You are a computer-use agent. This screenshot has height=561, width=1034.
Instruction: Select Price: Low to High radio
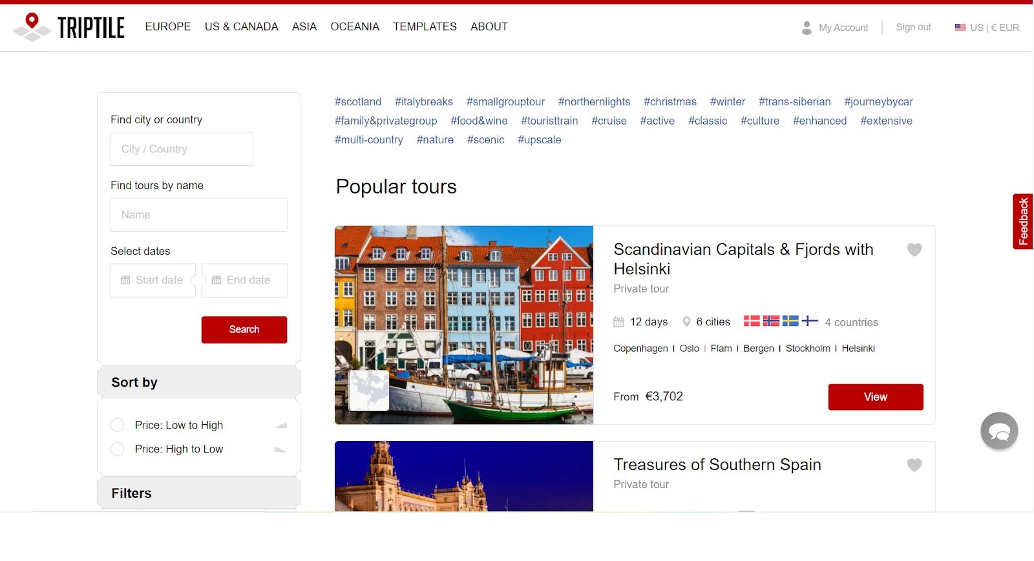tap(117, 425)
